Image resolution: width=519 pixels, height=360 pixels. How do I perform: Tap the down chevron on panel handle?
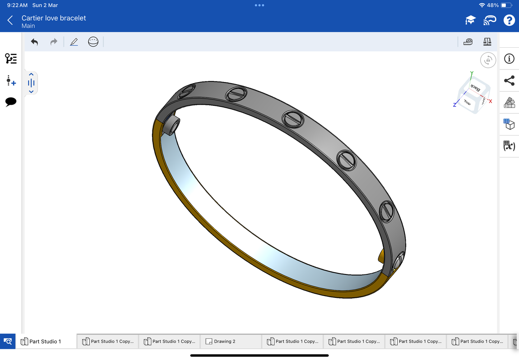click(x=31, y=92)
